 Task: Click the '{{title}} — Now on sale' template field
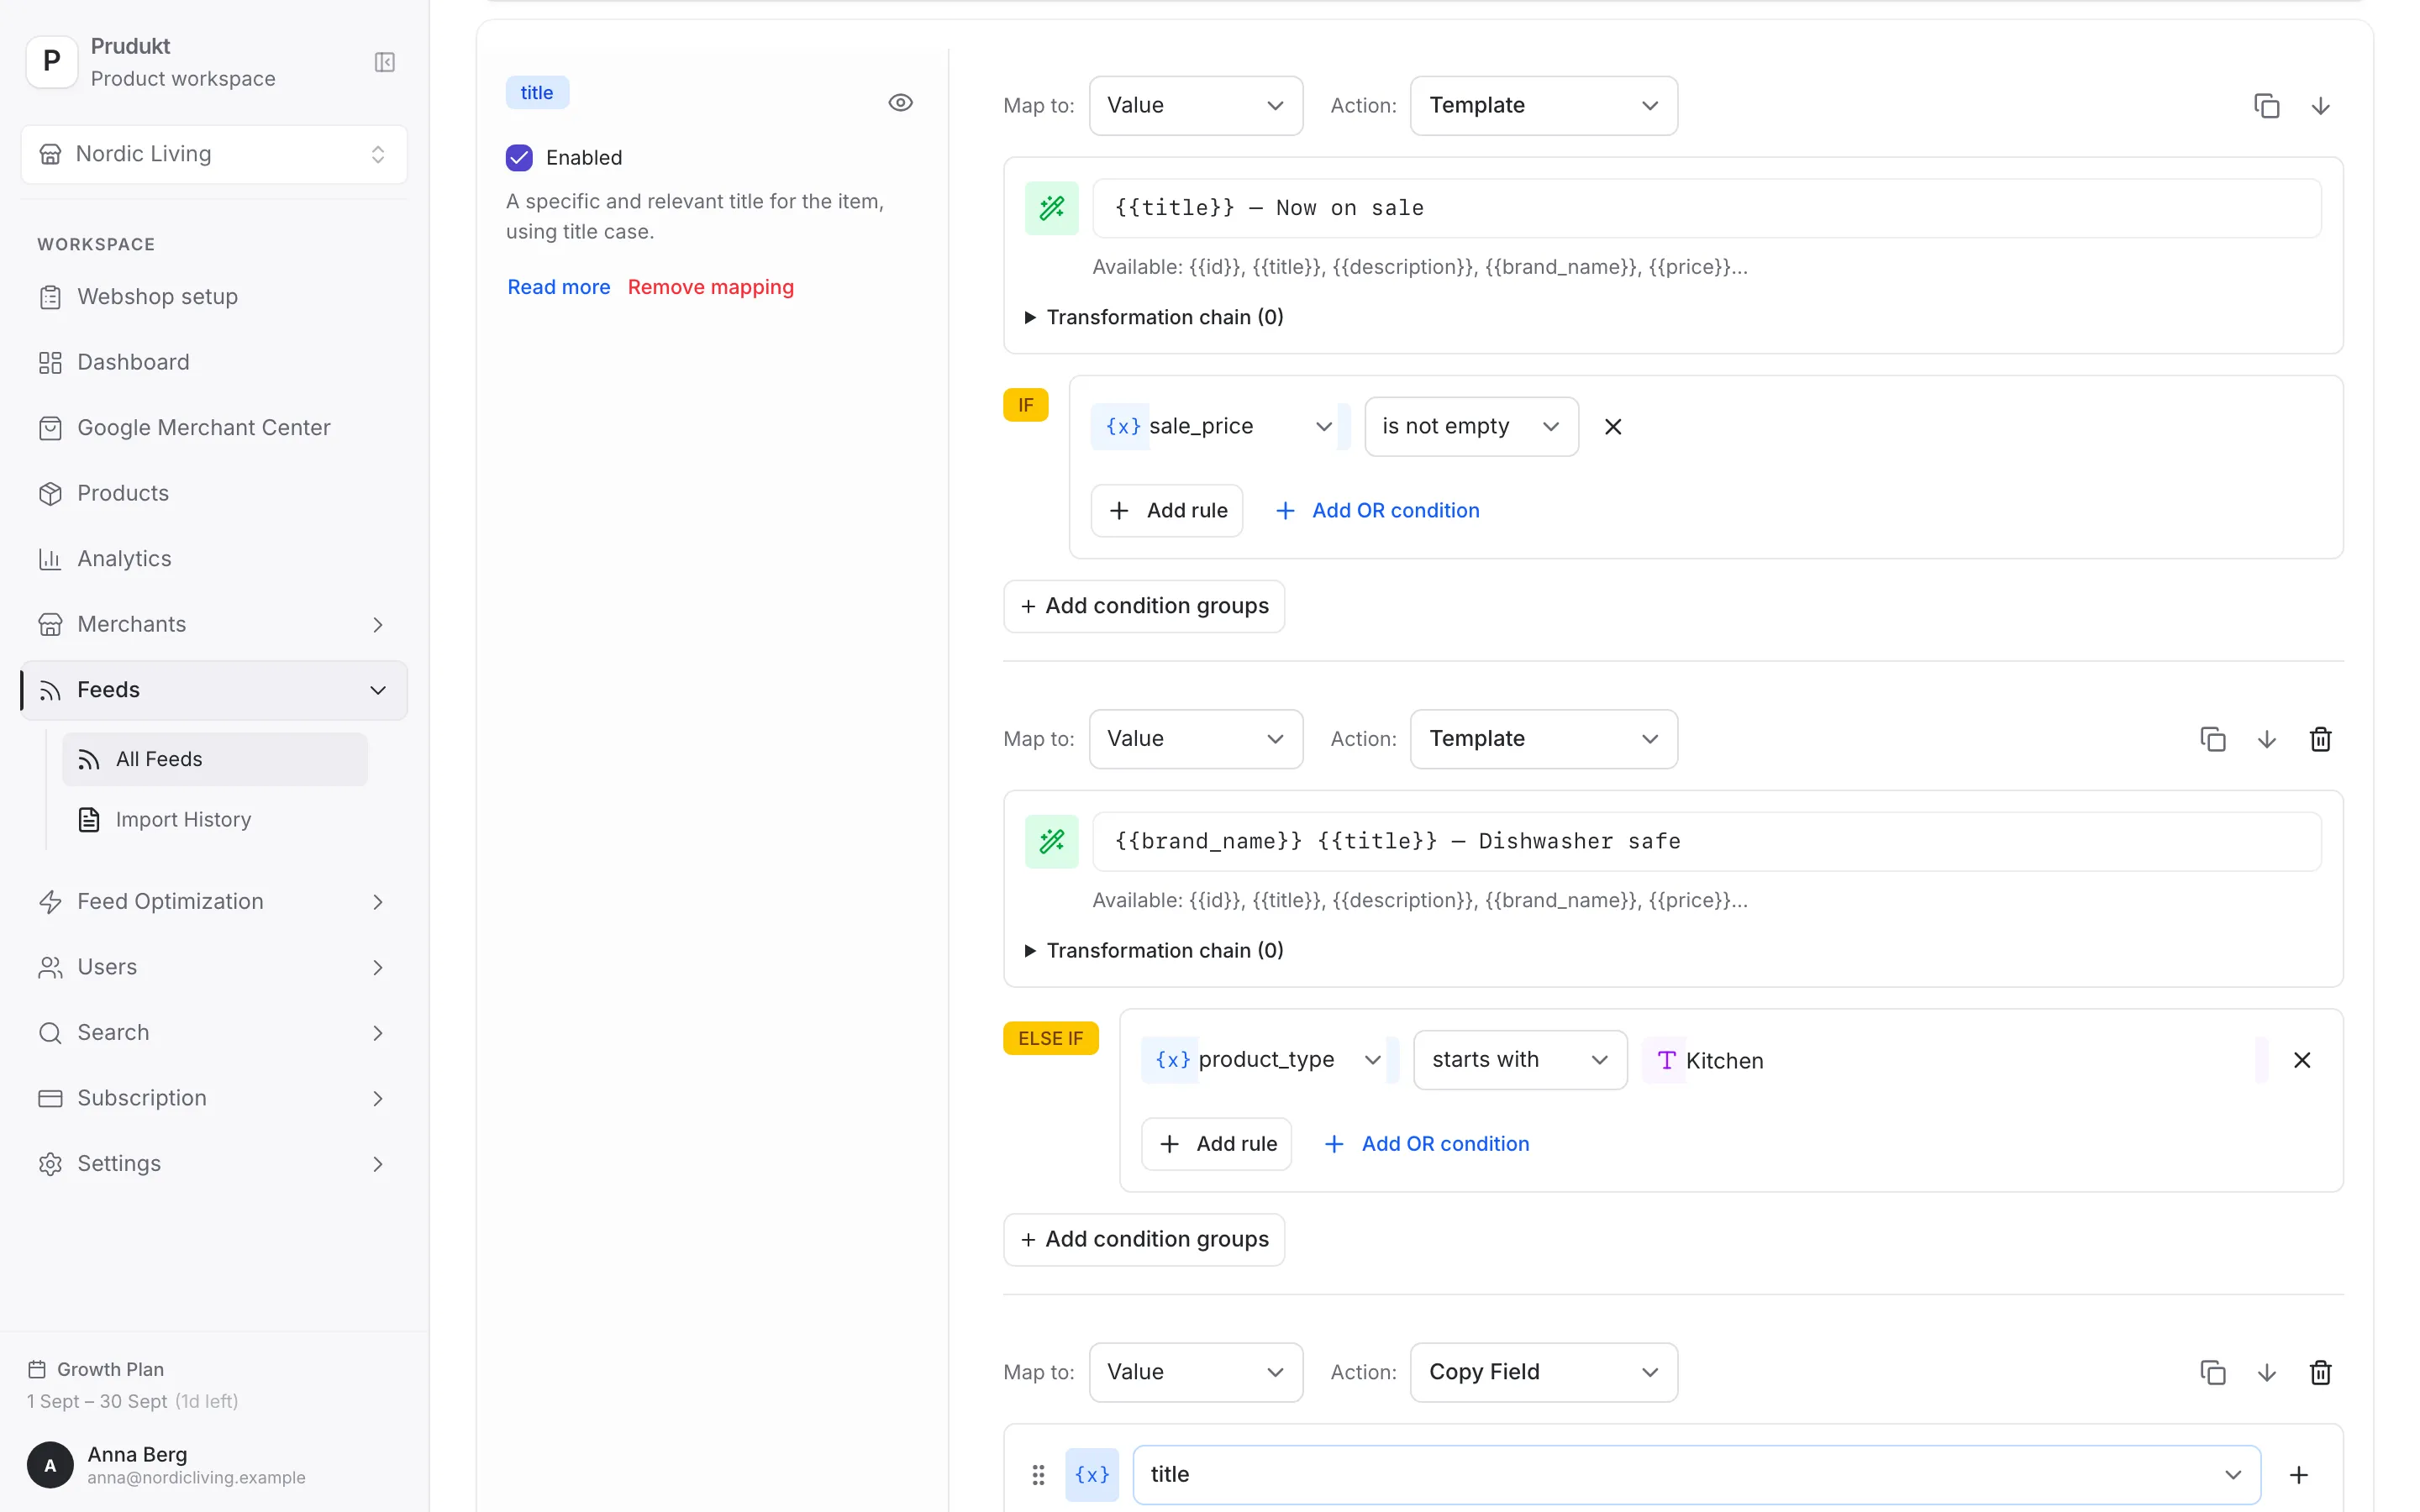point(1706,208)
